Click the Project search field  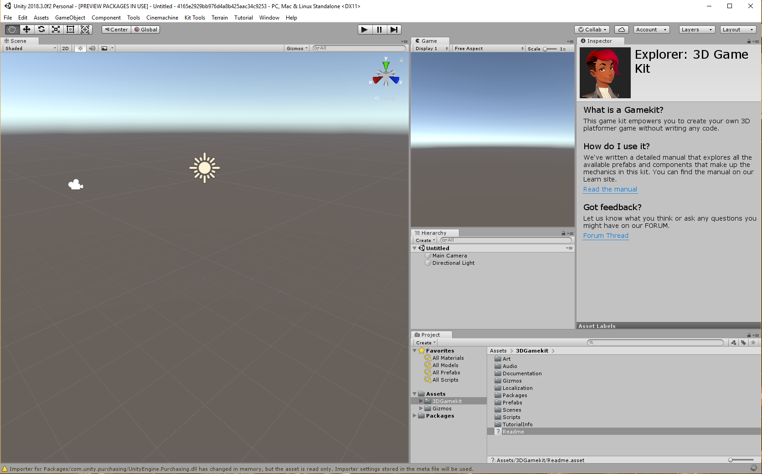(655, 343)
